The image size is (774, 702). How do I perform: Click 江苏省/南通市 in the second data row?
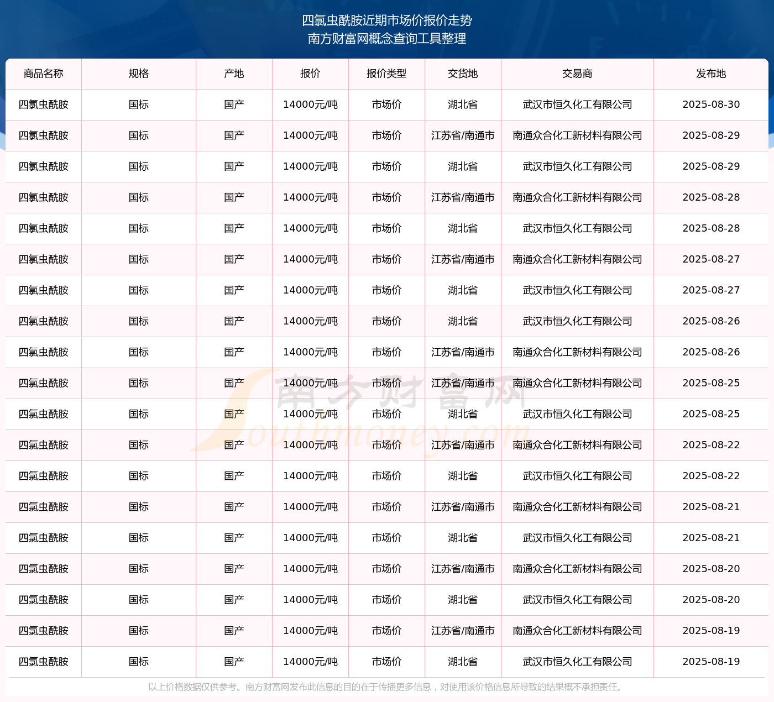coord(463,135)
